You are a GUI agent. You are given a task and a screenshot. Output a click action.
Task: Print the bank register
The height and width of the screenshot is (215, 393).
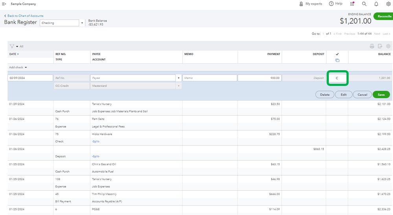(372, 46)
